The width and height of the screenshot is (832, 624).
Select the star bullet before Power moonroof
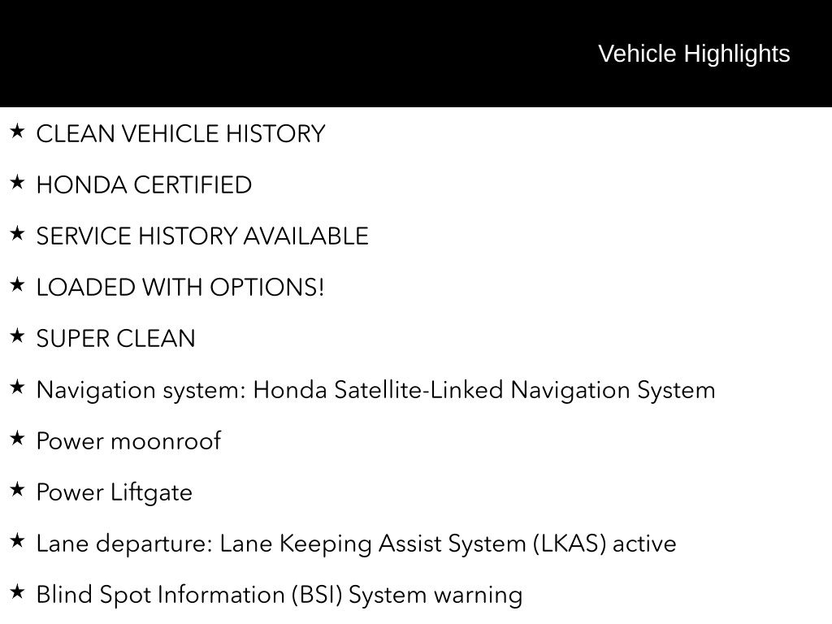click(17, 439)
